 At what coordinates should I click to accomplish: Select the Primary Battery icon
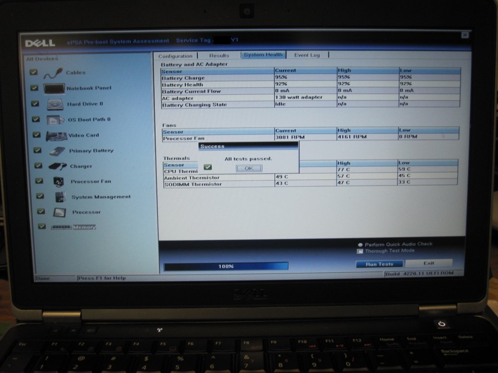click(x=57, y=151)
